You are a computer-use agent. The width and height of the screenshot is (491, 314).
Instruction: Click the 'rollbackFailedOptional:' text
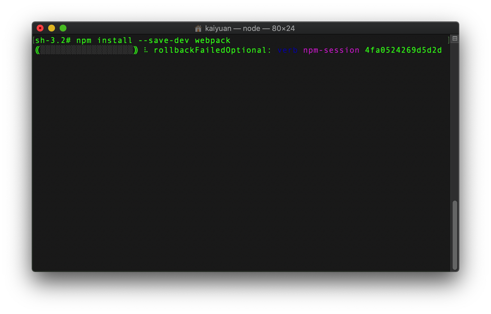213,50
